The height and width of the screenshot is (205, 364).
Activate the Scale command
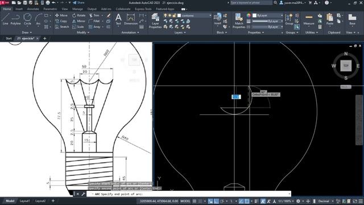[x=78, y=27]
